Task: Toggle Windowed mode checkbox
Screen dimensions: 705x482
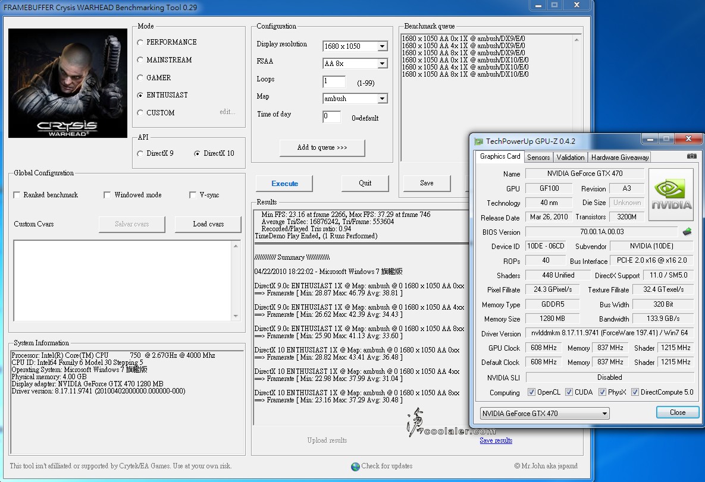Action: pyautogui.click(x=107, y=195)
